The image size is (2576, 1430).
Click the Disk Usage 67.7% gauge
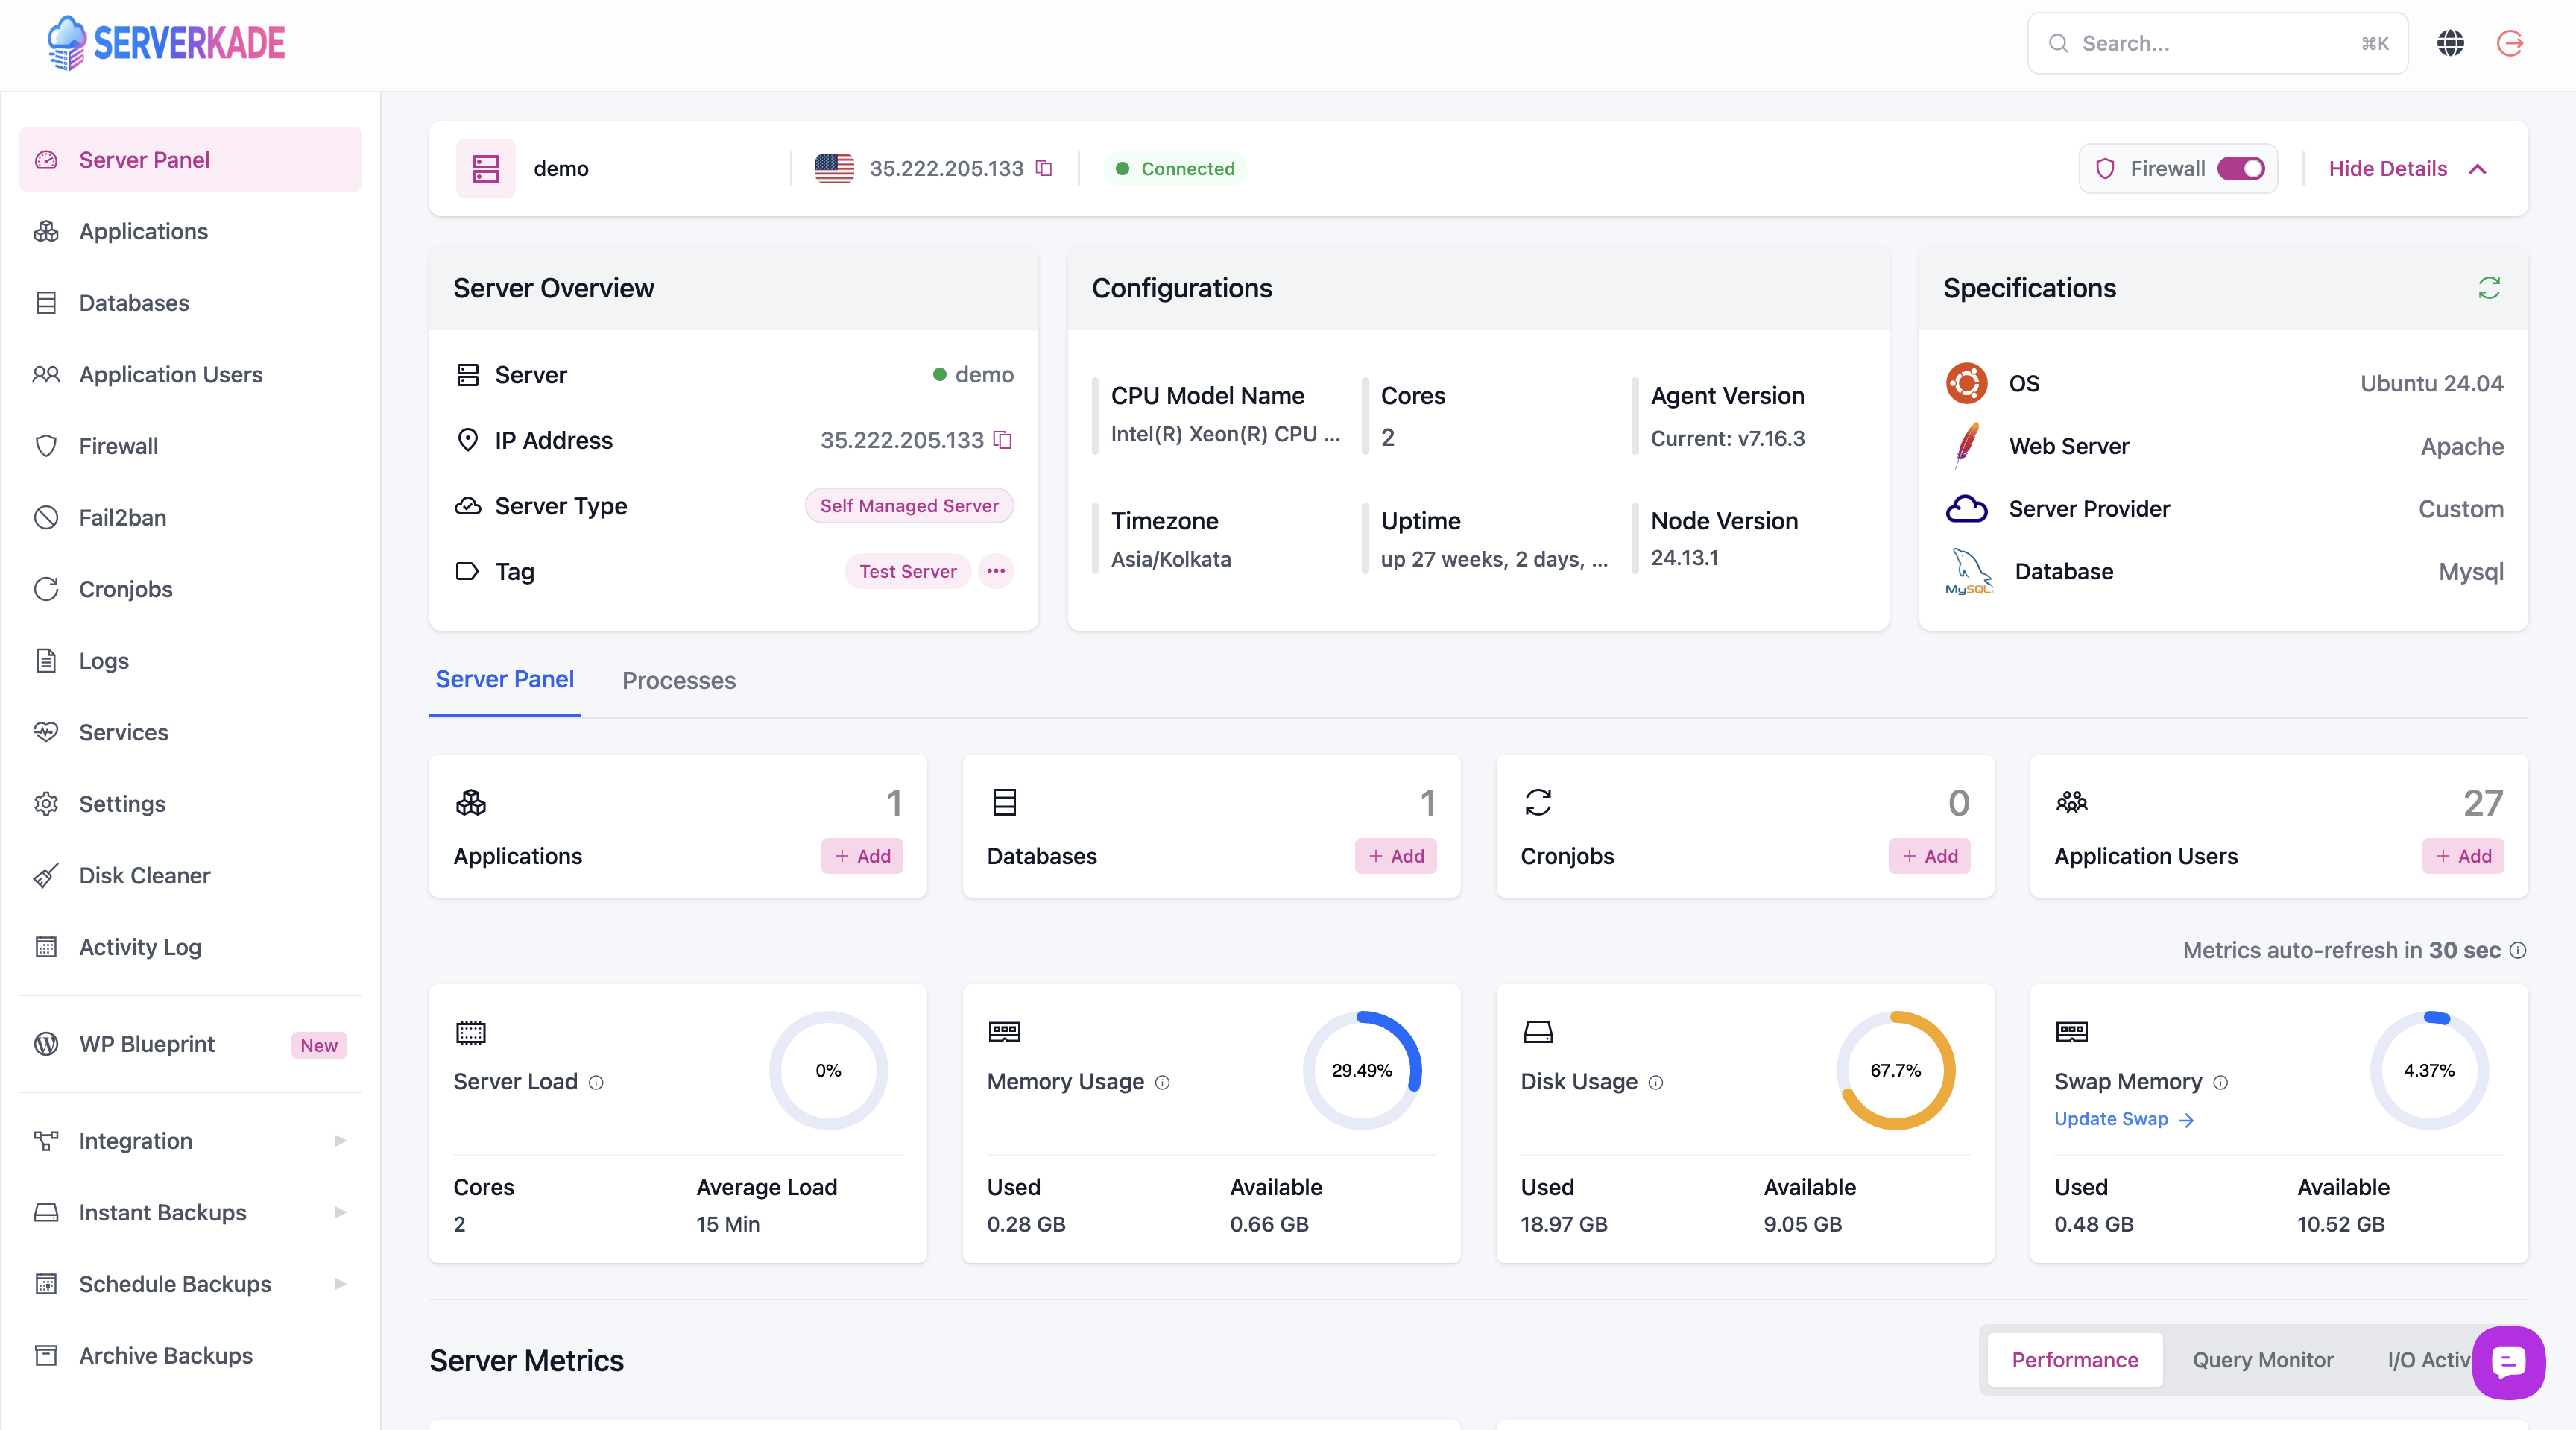[x=1895, y=1070]
